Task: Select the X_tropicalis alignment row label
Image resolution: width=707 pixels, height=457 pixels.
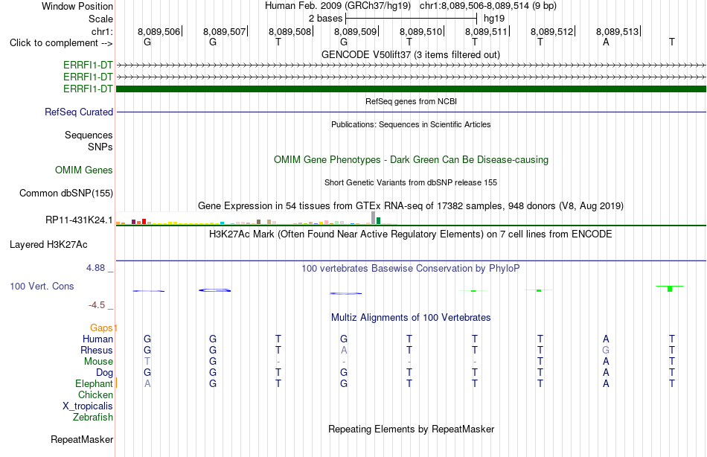Action: point(88,406)
